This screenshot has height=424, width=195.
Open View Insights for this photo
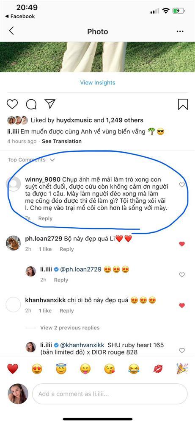[98, 83]
